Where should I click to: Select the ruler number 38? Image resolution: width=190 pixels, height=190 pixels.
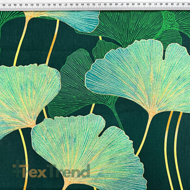(x=172, y=4)
